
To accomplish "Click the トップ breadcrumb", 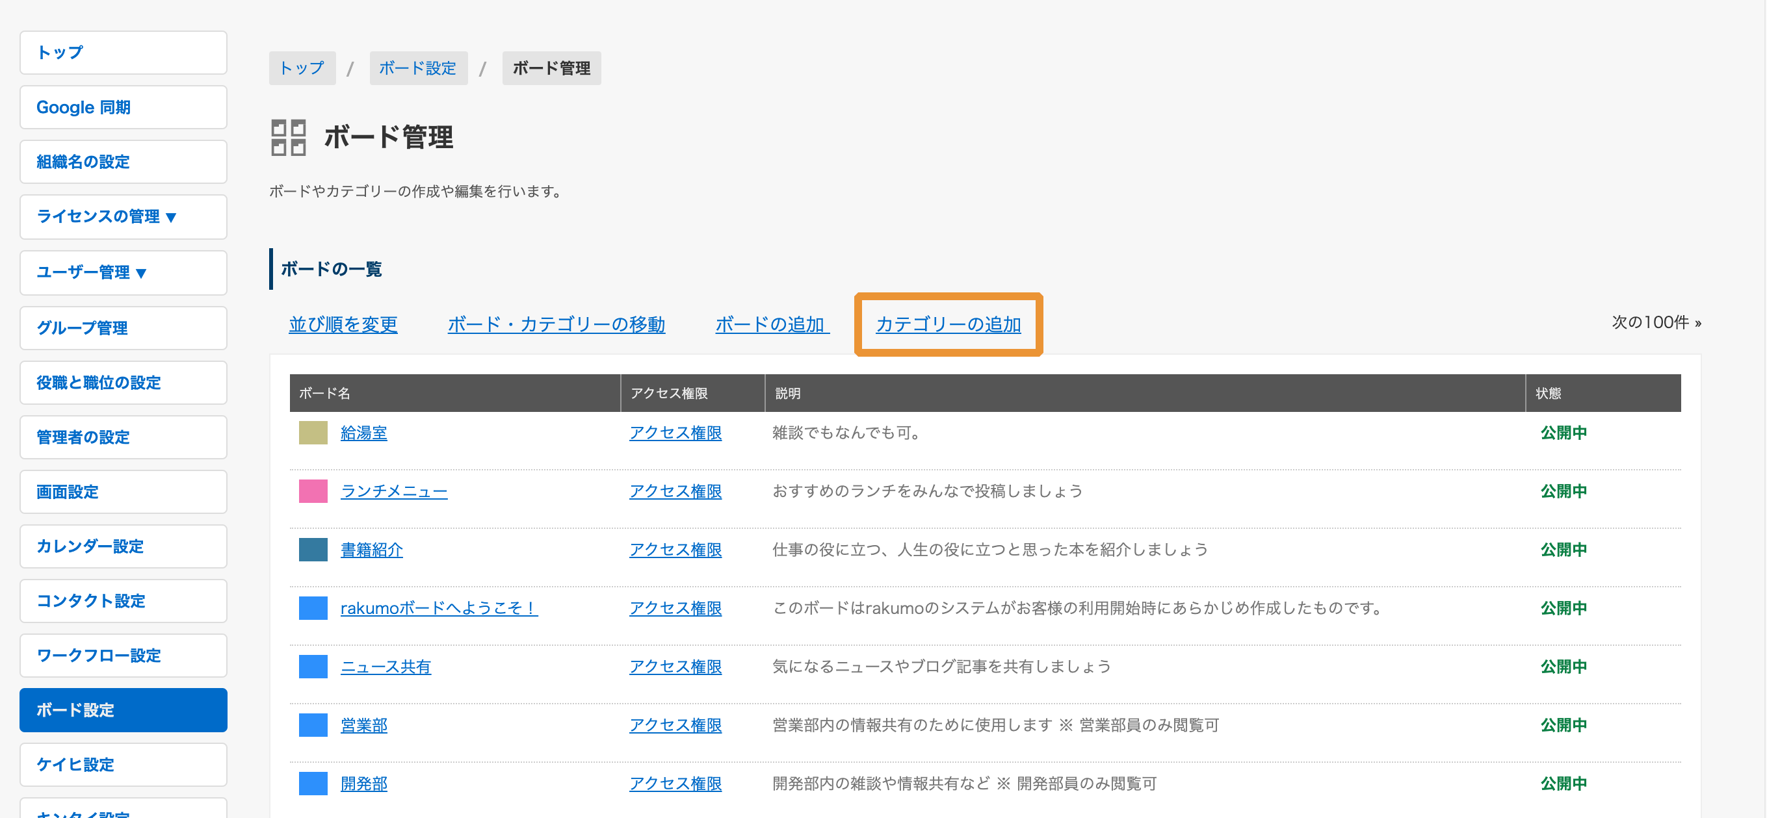I will (302, 68).
